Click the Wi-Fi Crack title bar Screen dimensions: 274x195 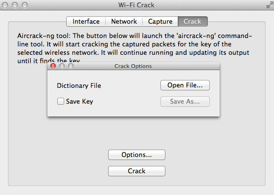137,5
